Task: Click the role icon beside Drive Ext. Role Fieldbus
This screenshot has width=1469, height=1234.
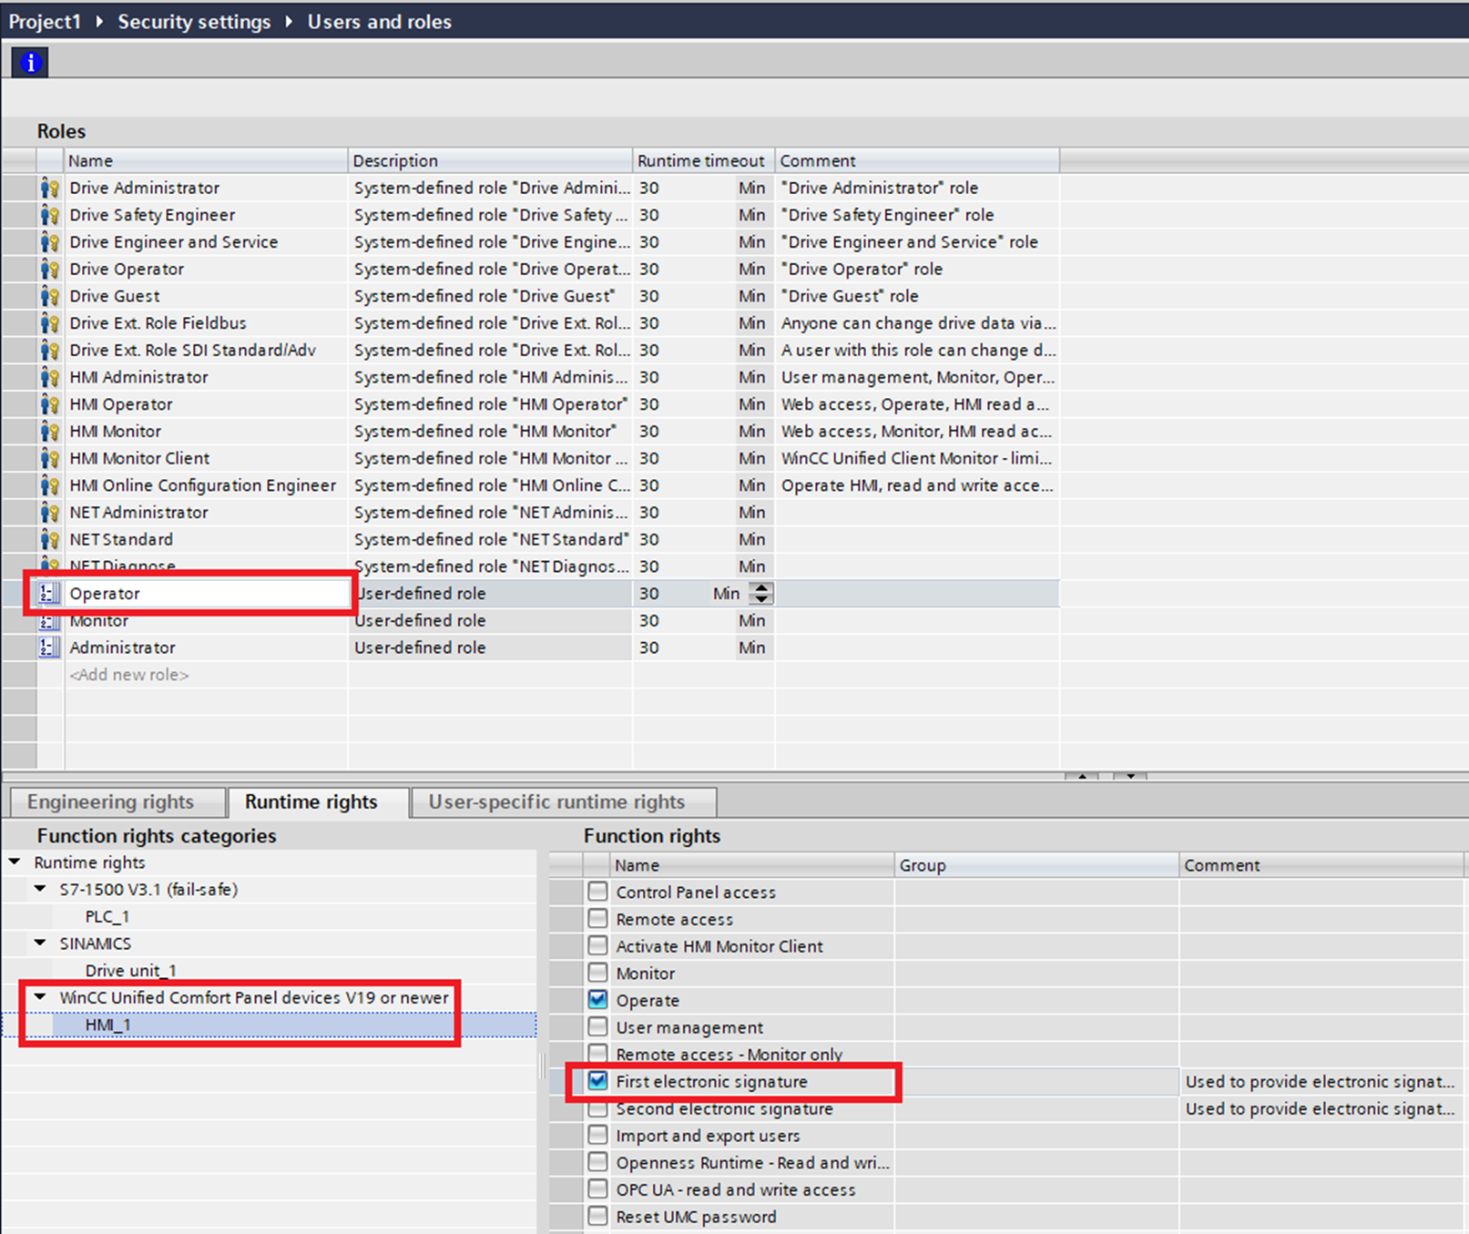Action: pos(49,323)
